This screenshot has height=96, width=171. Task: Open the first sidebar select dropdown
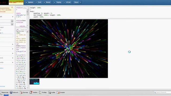[12, 21]
